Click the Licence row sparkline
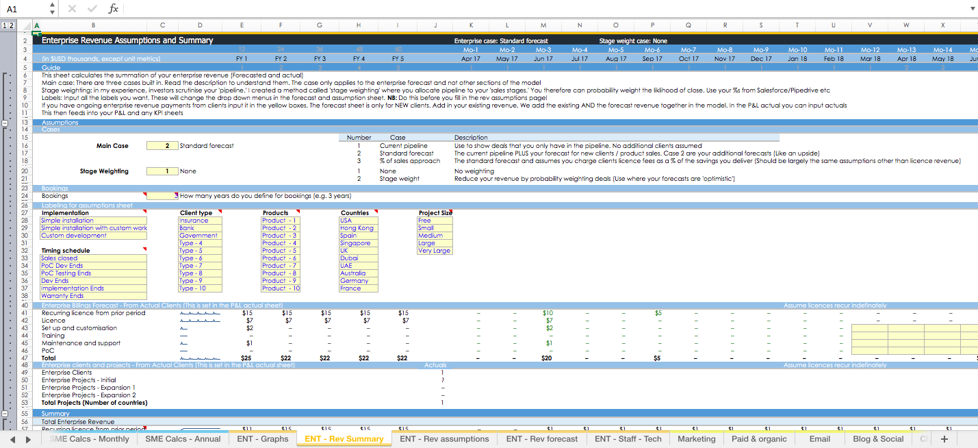 coord(200,321)
